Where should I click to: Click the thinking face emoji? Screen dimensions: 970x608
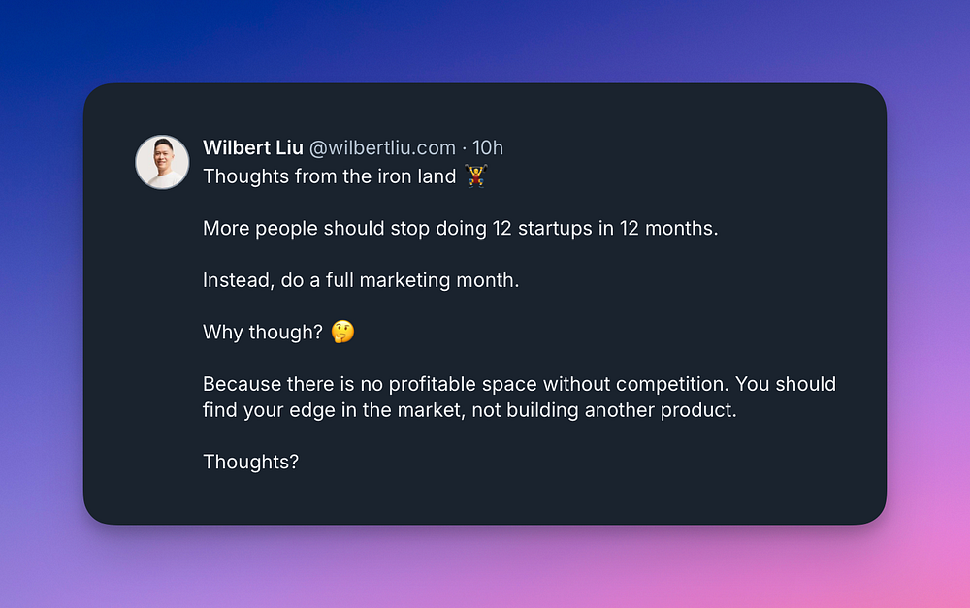click(342, 333)
